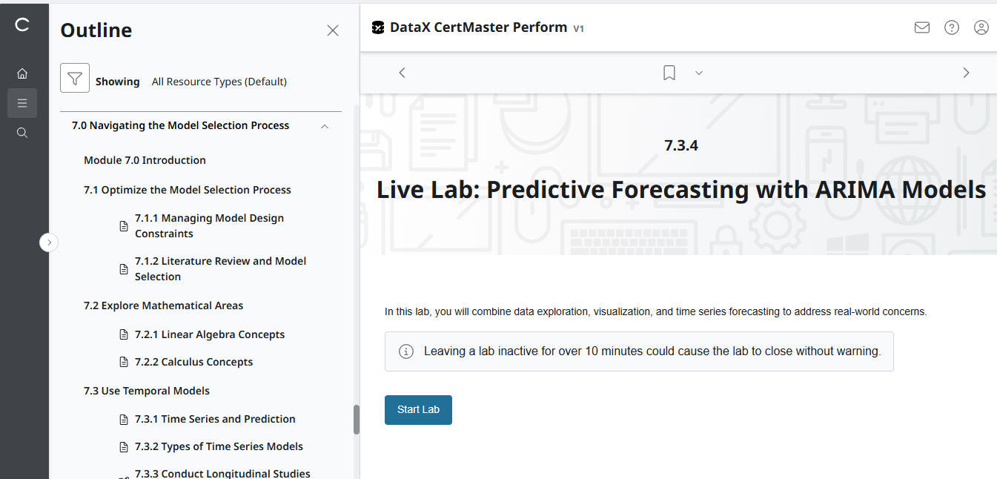997x479 pixels.
Task: Open the dropdown arrow beside the bookmark
Action: (x=698, y=73)
